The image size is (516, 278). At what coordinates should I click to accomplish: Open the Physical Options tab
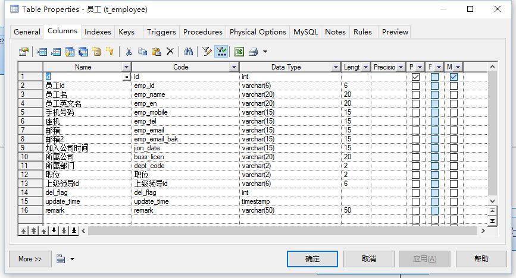(258, 32)
